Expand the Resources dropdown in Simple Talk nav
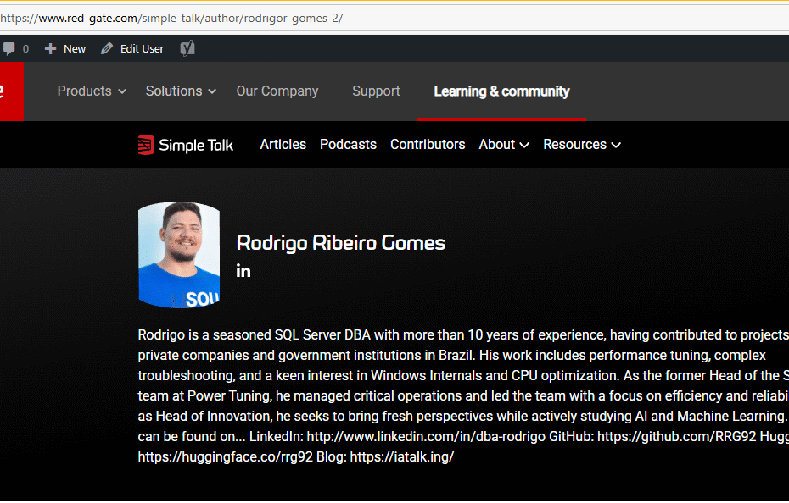Screen dimensions: 789x503 click(x=582, y=145)
